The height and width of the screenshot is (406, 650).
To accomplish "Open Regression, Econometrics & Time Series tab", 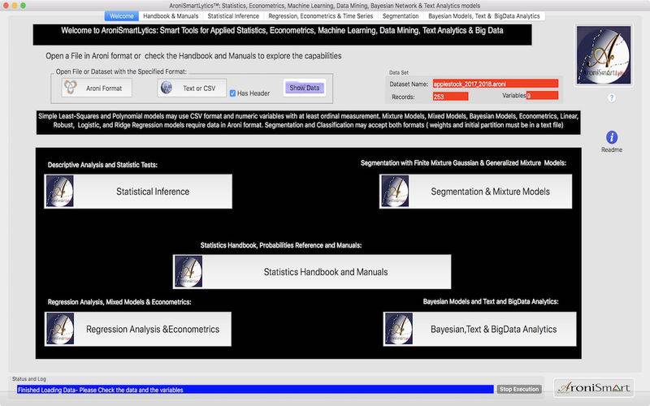I will tap(320, 15).
